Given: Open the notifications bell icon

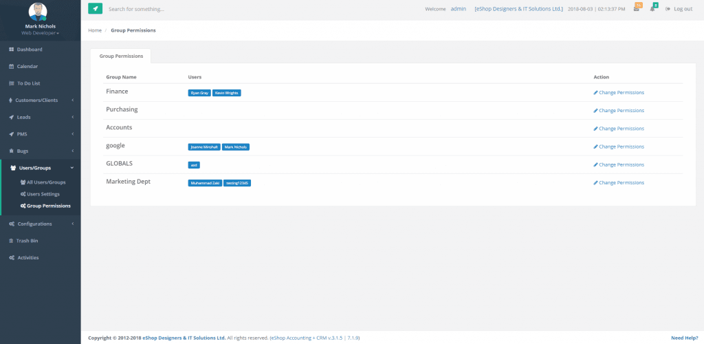Looking at the screenshot, I should coord(653,9).
